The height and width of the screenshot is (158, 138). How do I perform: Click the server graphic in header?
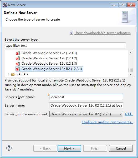coord(125,17)
